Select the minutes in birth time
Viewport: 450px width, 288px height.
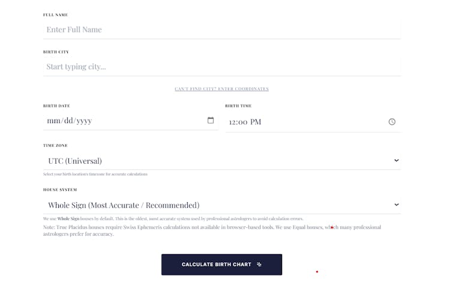click(x=243, y=122)
